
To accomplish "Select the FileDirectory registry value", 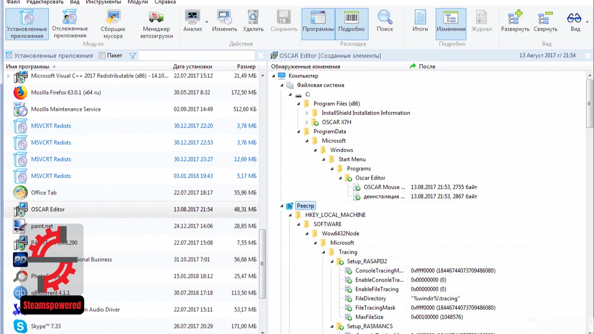I will pyautogui.click(x=371, y=298).
